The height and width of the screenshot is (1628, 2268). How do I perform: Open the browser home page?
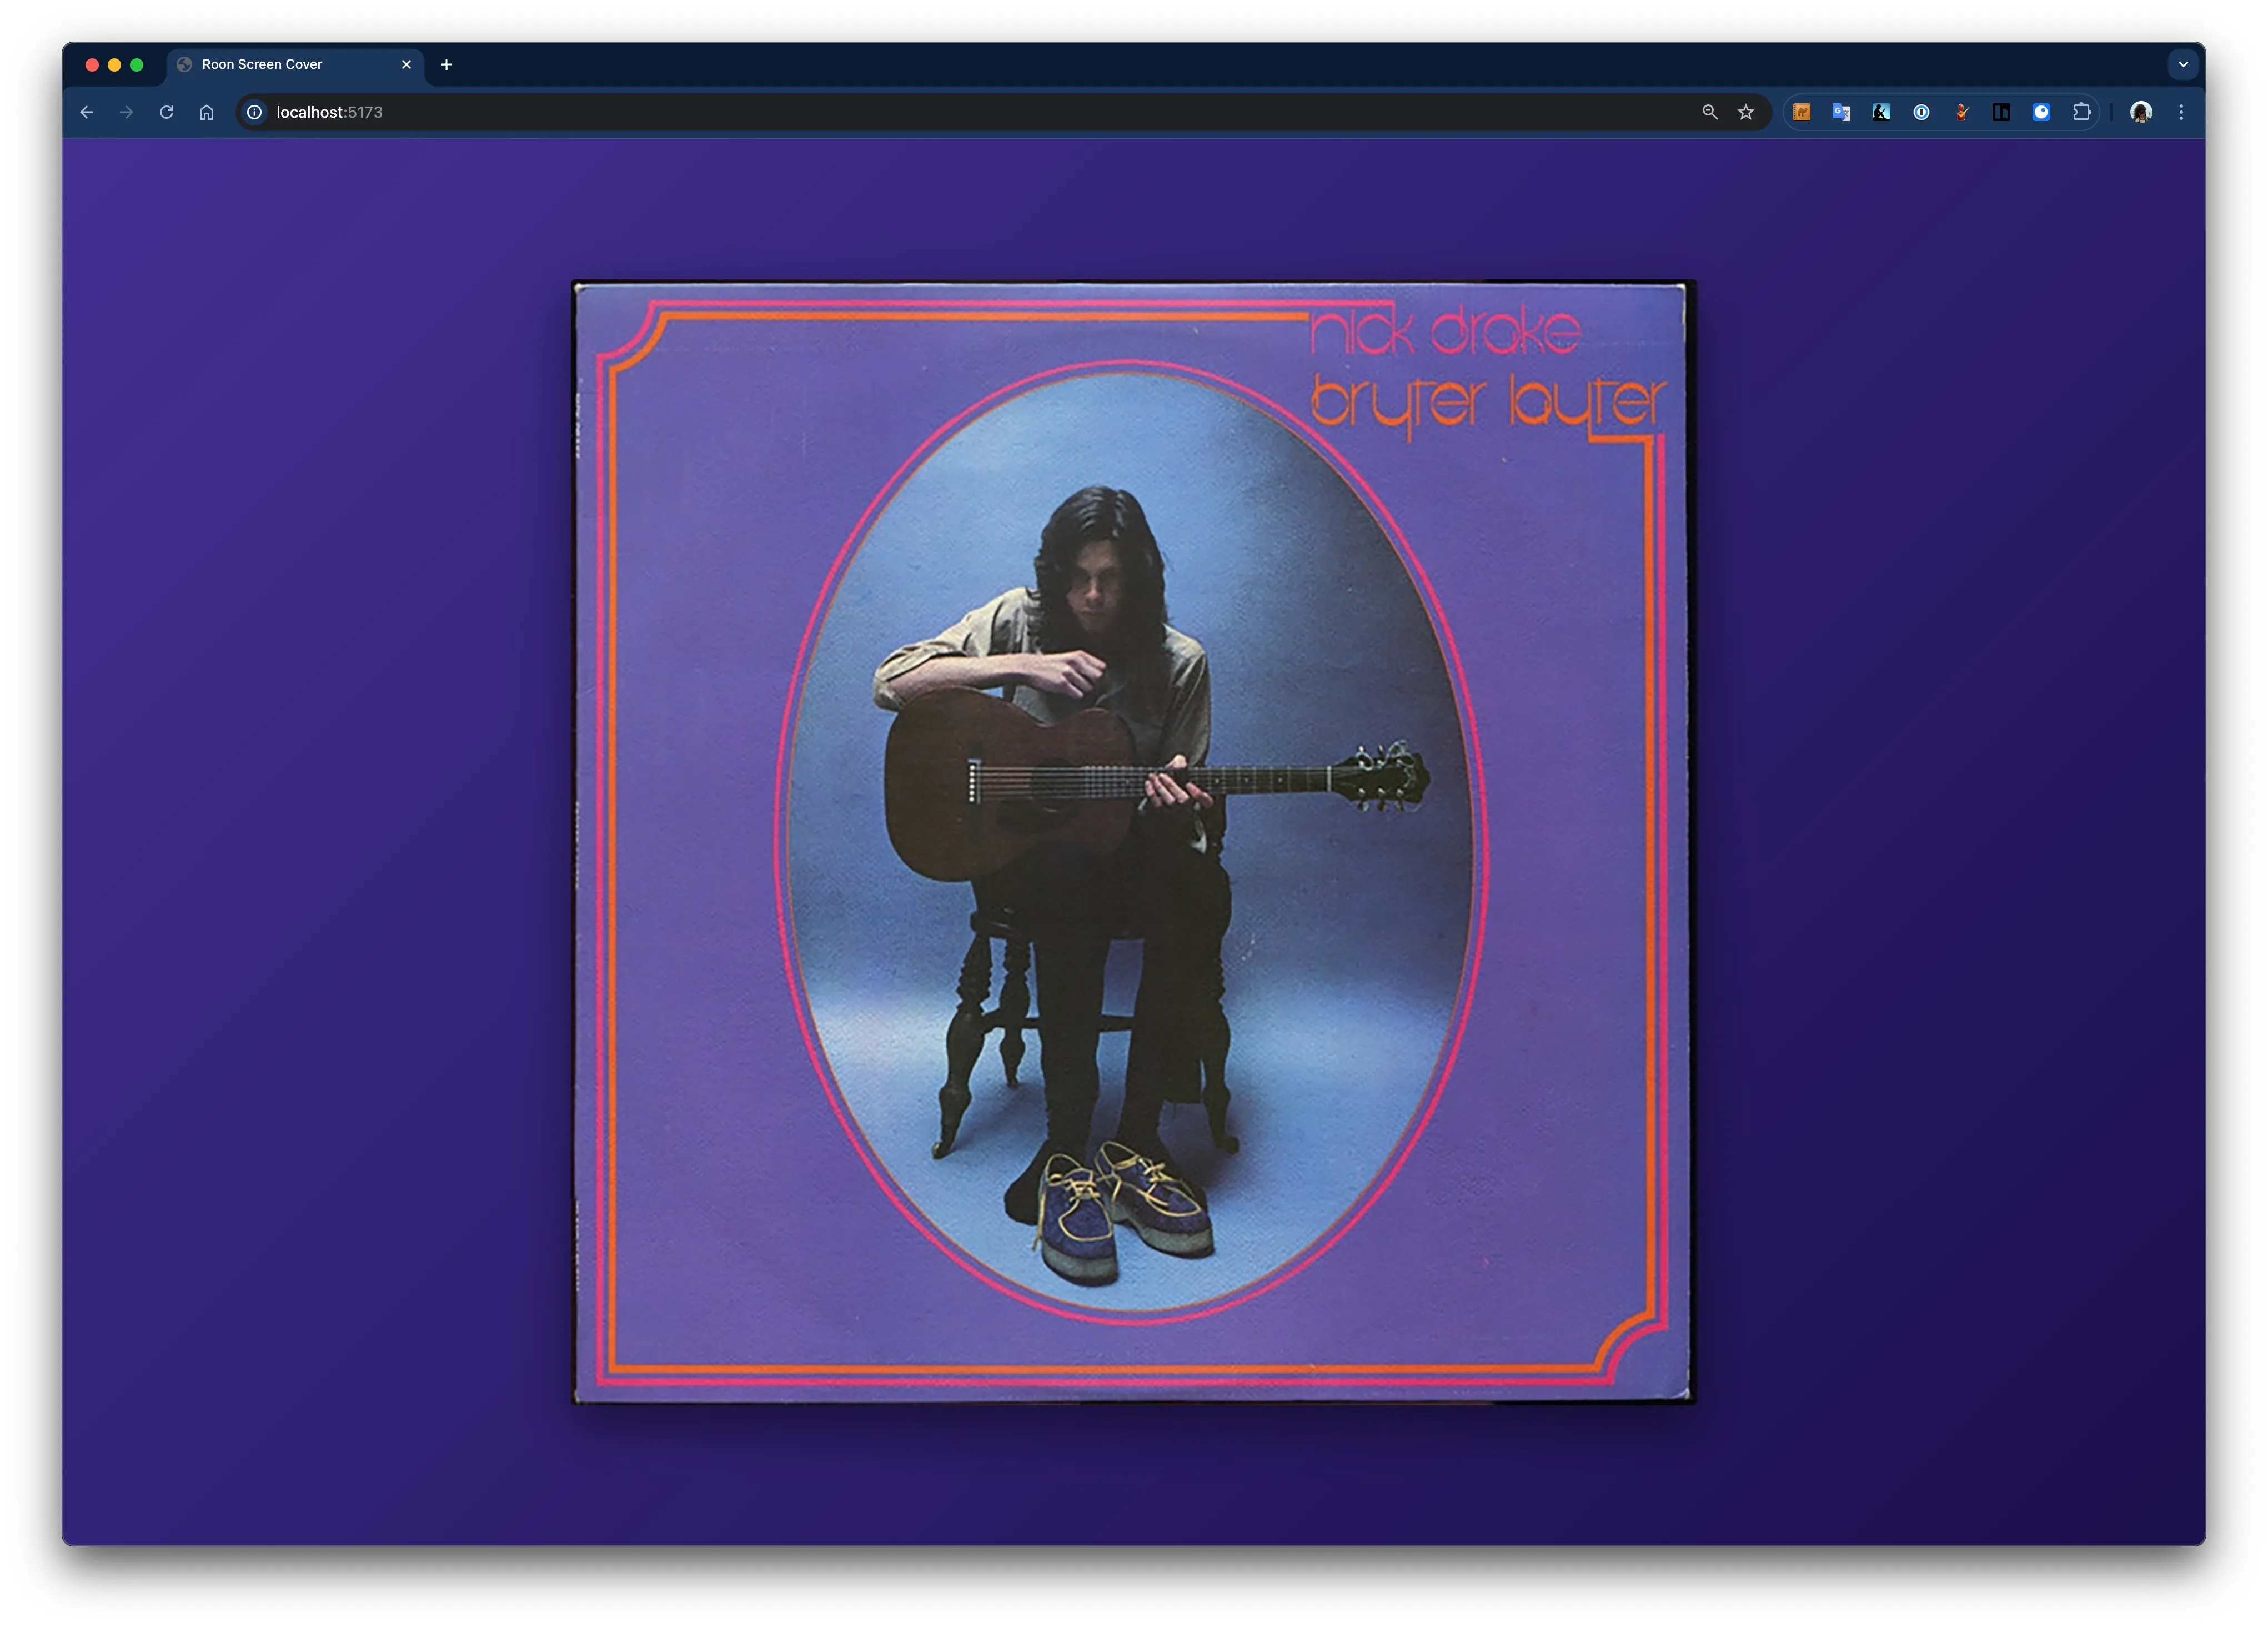pos(206,112)
